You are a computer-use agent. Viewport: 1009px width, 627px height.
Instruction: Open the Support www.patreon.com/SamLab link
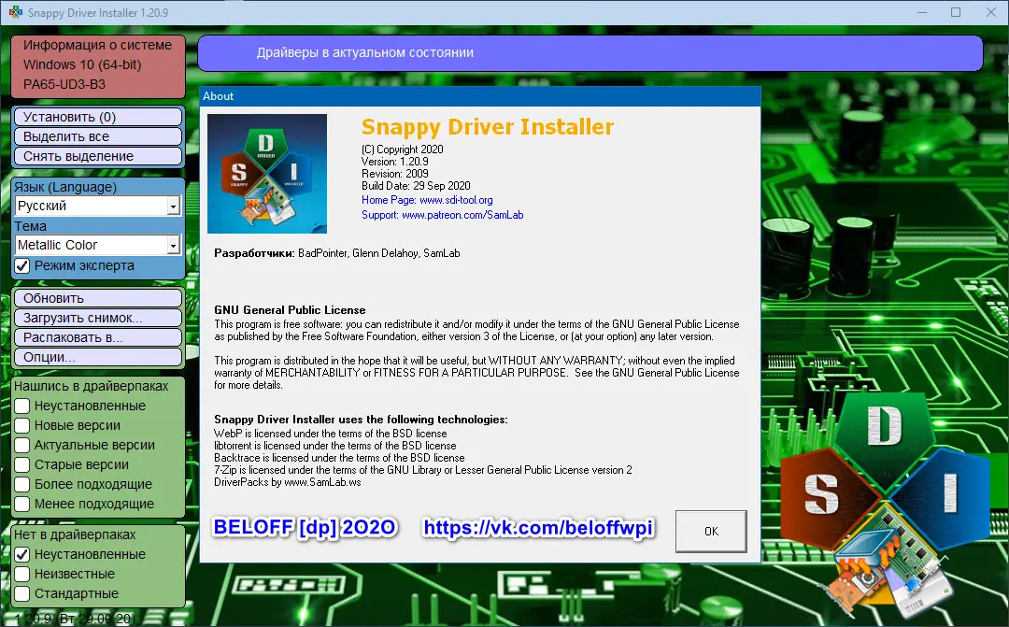[443, 215]
